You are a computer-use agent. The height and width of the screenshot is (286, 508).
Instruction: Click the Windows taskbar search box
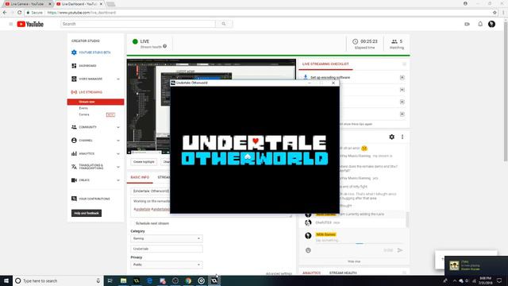[58, 280]
